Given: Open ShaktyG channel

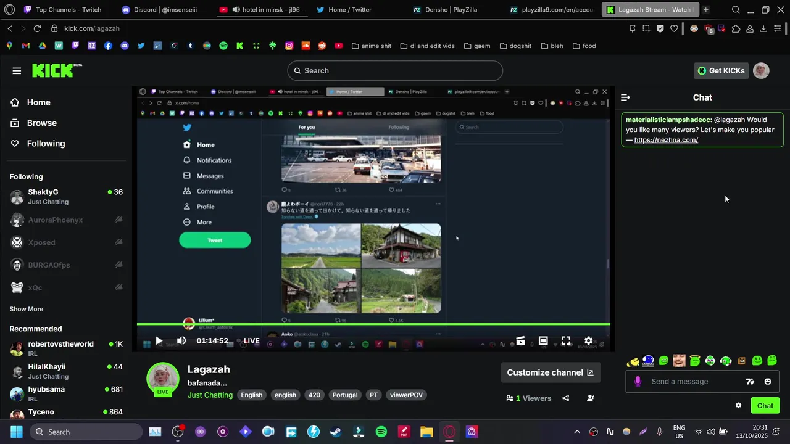Looking at the screenshot, I should pos(66,197).
